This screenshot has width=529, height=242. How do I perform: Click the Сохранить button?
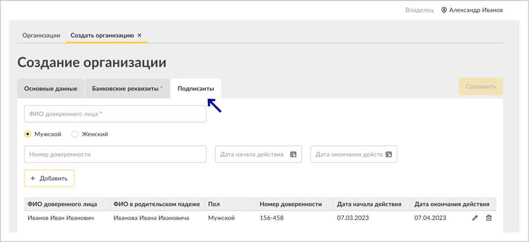click(481, 87)
